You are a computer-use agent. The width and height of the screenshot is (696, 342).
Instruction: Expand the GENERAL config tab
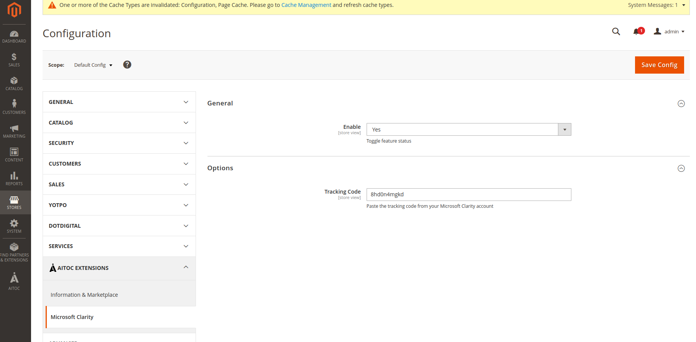coord(119,102)
